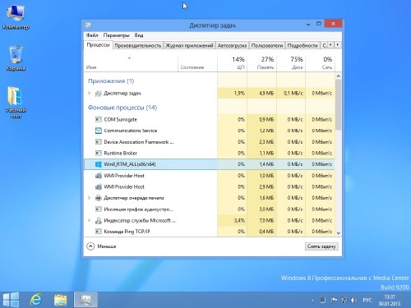The image size is (411, 308).
Task: Expand the Диспетчер очереди печати process
Action: [90, 198]
